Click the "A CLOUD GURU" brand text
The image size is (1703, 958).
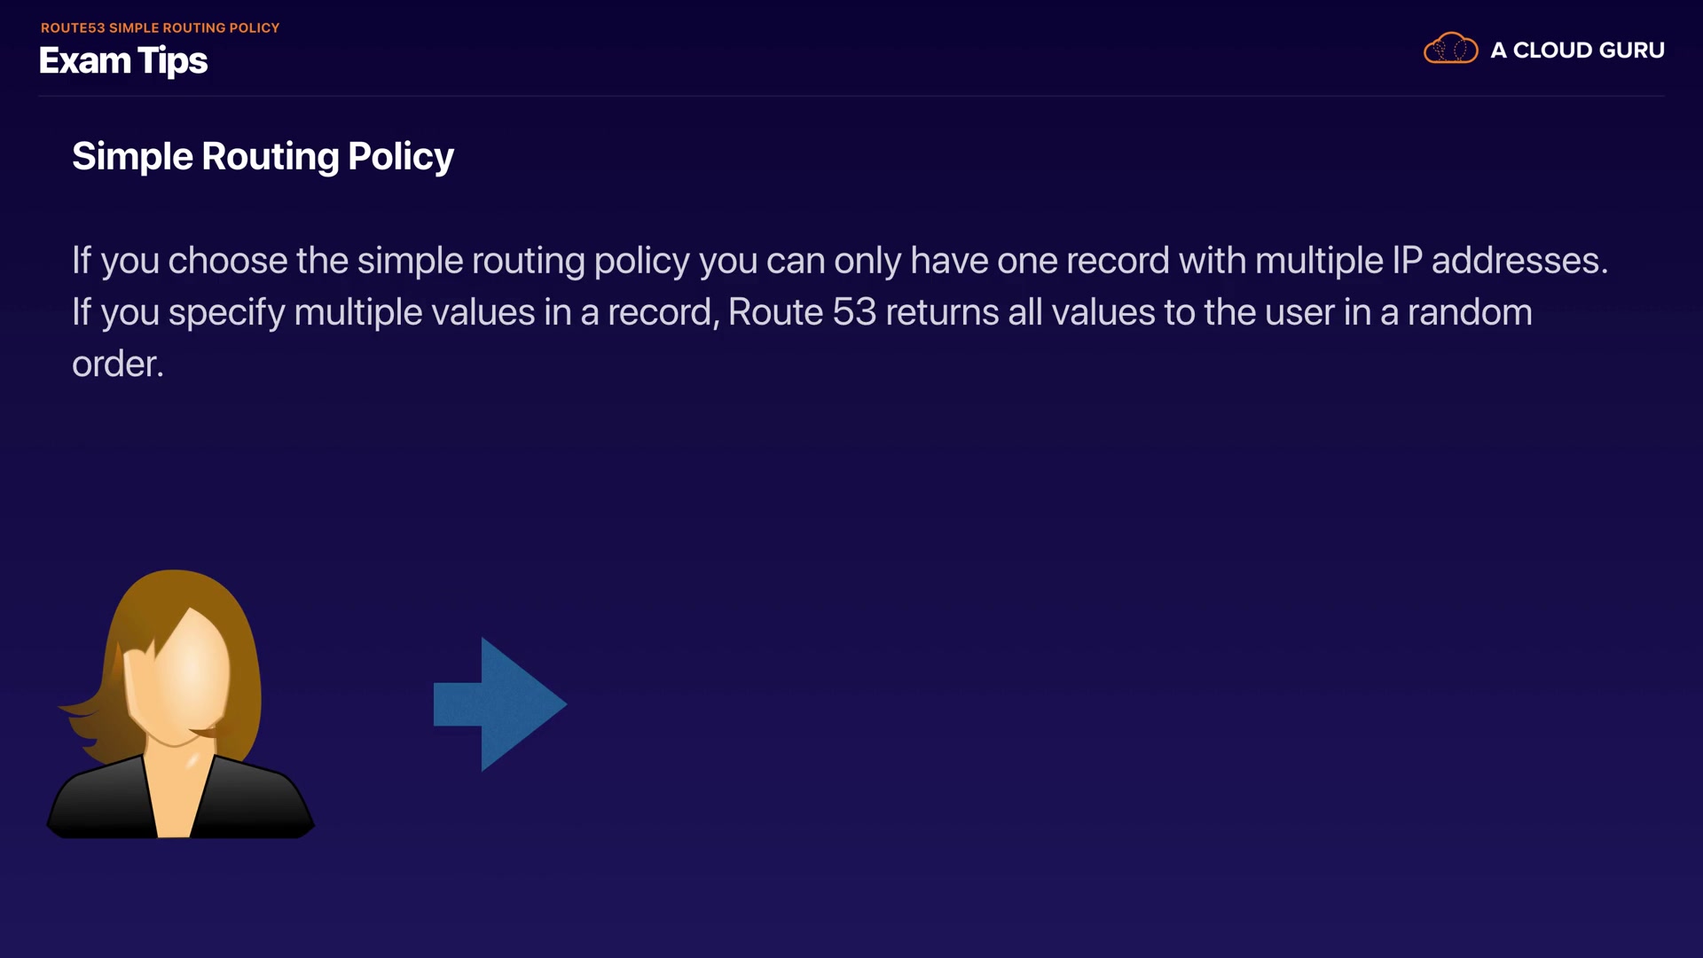click(x=1577, y=51)
